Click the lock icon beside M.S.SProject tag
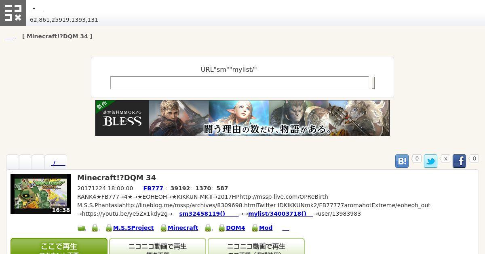485x254 pixels. click(x=109, y=228)
